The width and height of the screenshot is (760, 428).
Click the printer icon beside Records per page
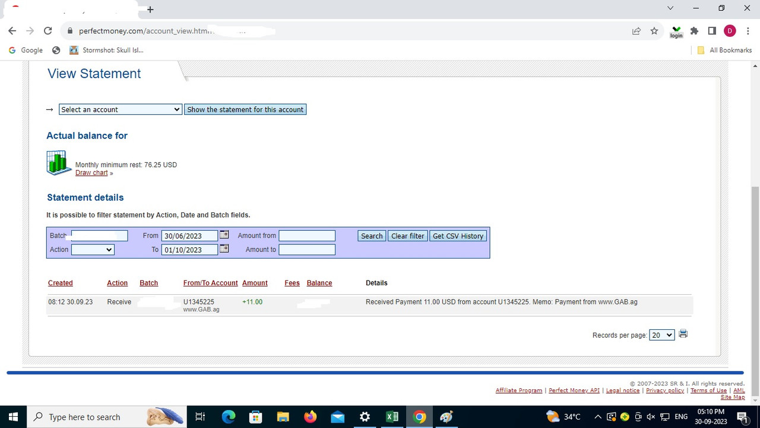click(x=683, y=334)
